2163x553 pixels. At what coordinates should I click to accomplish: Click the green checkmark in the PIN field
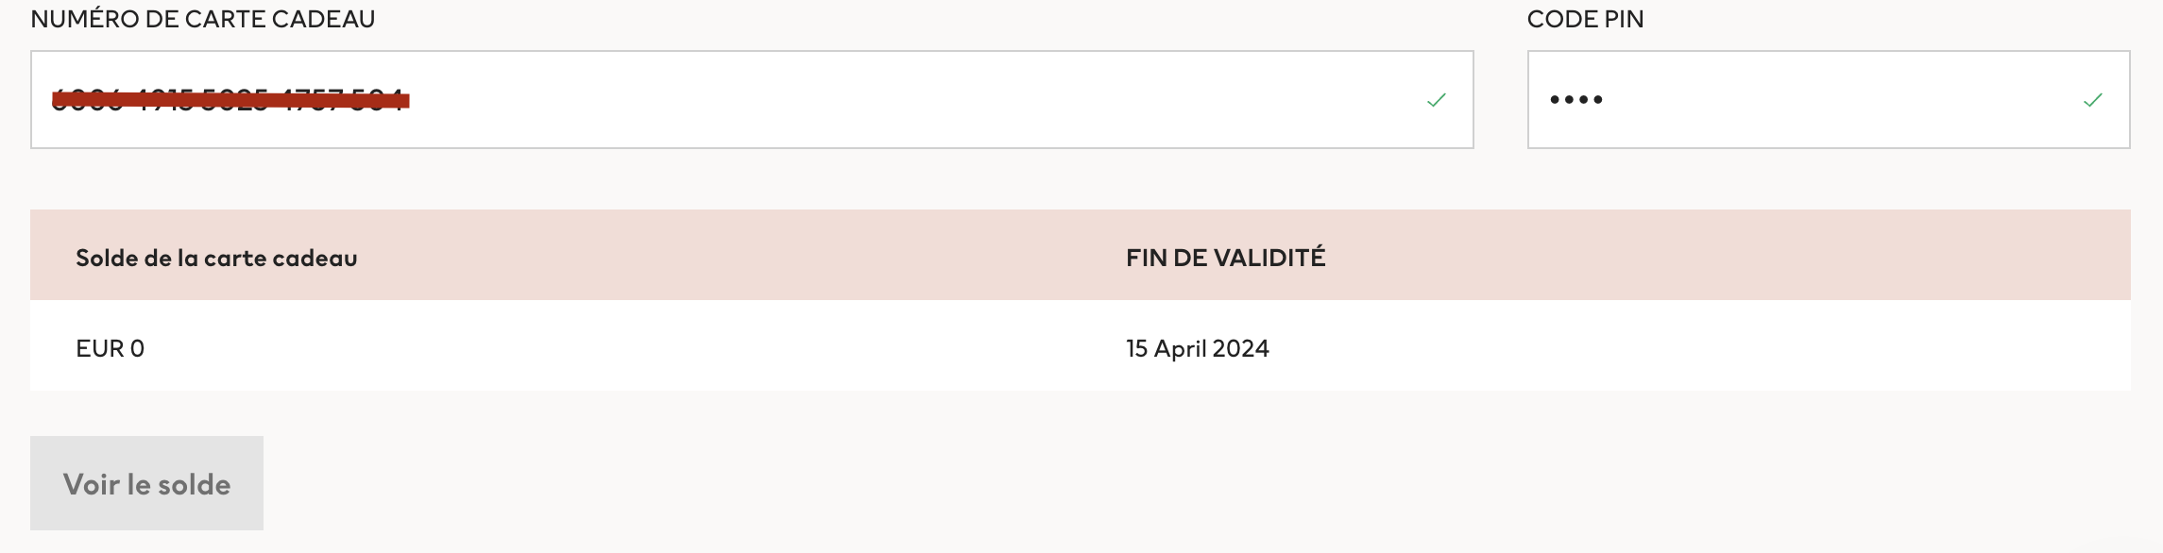[x=2092, y=100]
